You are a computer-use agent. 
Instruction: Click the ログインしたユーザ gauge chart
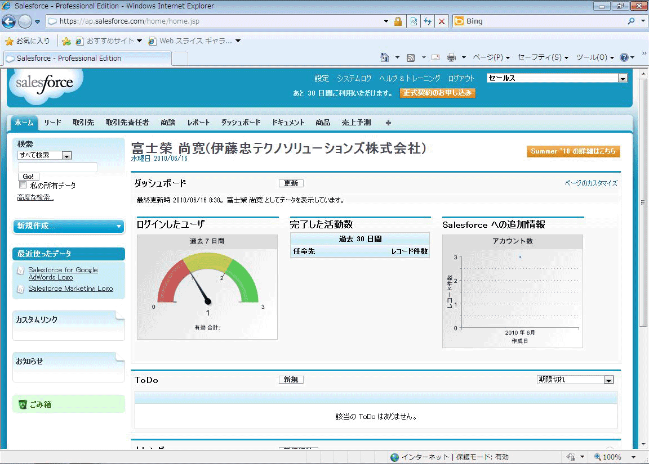click(207, 287)
